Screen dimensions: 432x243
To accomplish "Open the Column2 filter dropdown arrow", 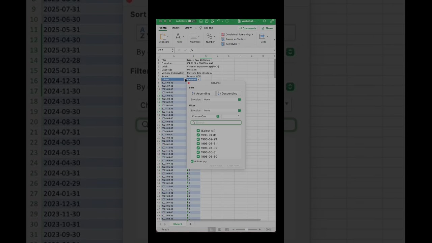I will click(x=198, y=79).
